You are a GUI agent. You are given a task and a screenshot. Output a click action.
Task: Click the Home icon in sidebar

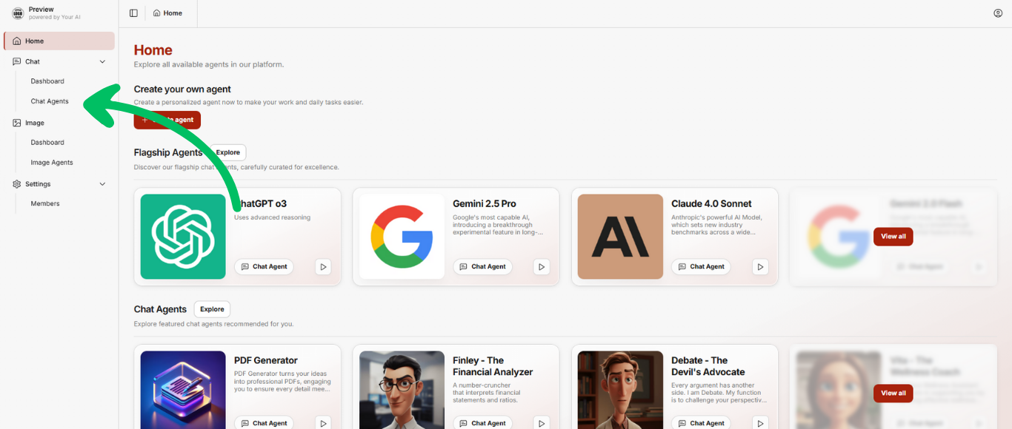tap(17, 41)
